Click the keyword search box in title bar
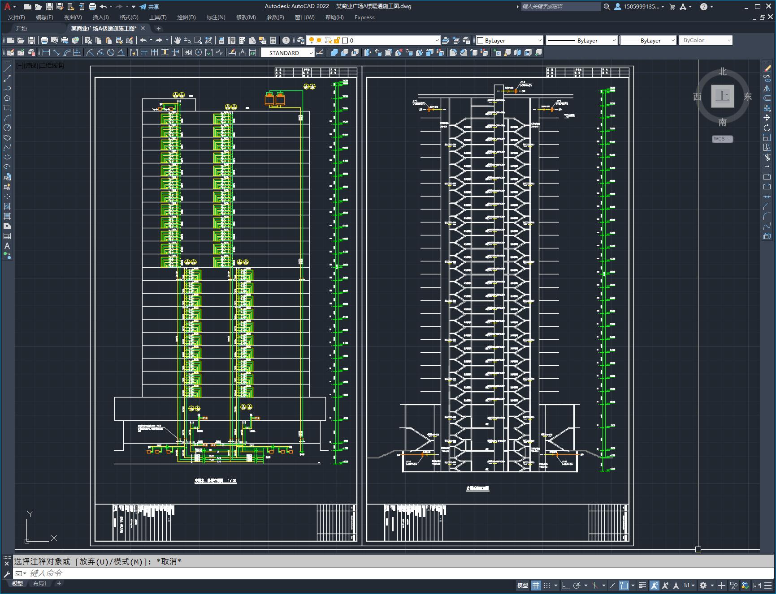 561,7
